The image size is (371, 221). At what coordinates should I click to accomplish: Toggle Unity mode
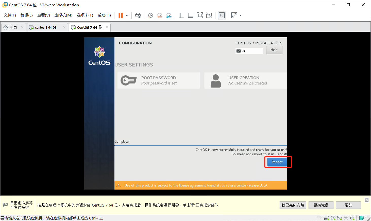coord(209,15)
